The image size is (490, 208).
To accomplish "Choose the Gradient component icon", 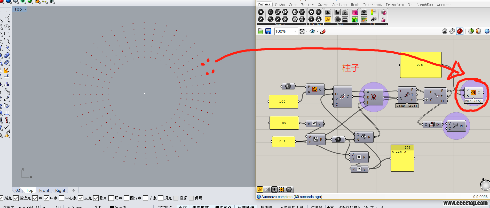I will pyautogui.click(x=355, y=12).
